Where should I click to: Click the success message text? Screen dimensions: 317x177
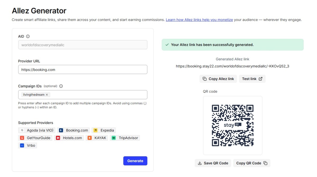pos(212,45)
